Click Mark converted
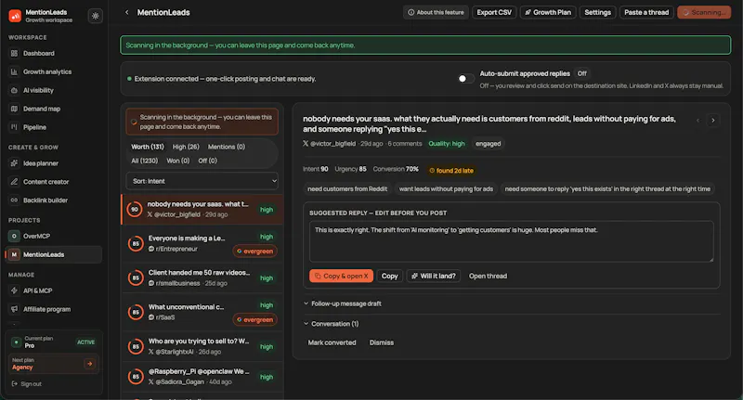Viewport: 743px width, 400px height. [x=332, y=342]
